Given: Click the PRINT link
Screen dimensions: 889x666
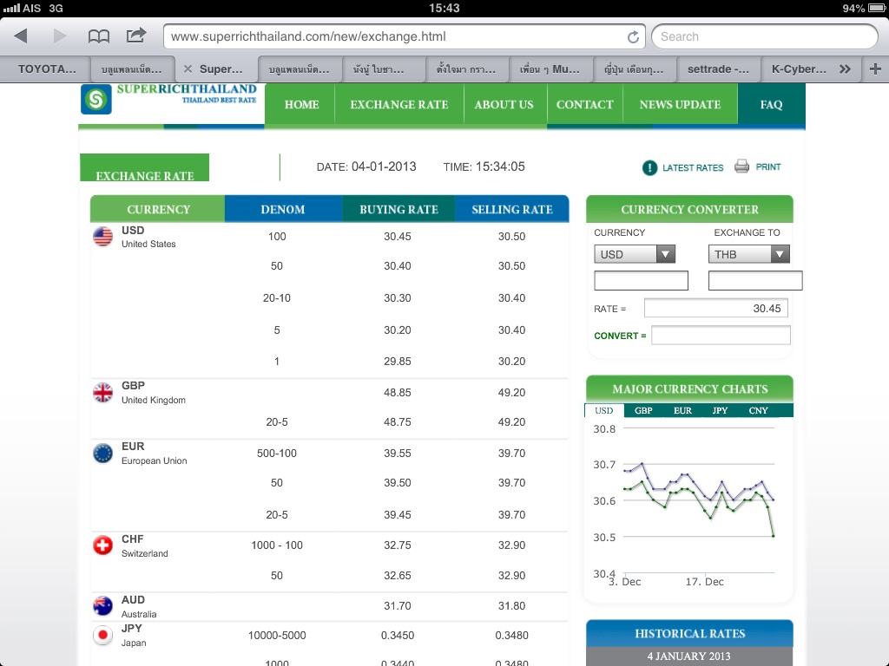Looking at the screenshot, I should [x=768, y=167].
